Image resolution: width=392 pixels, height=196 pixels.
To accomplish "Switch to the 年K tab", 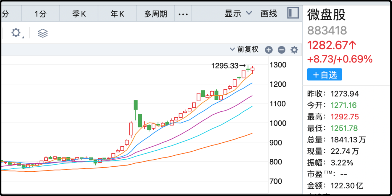I will [117, 14].
